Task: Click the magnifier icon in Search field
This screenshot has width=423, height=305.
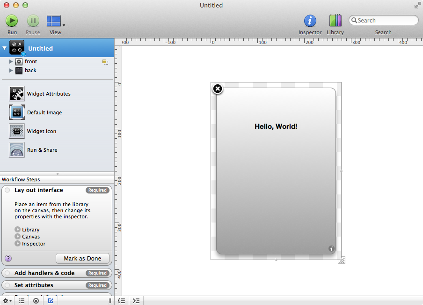Action: click(354, 20)
